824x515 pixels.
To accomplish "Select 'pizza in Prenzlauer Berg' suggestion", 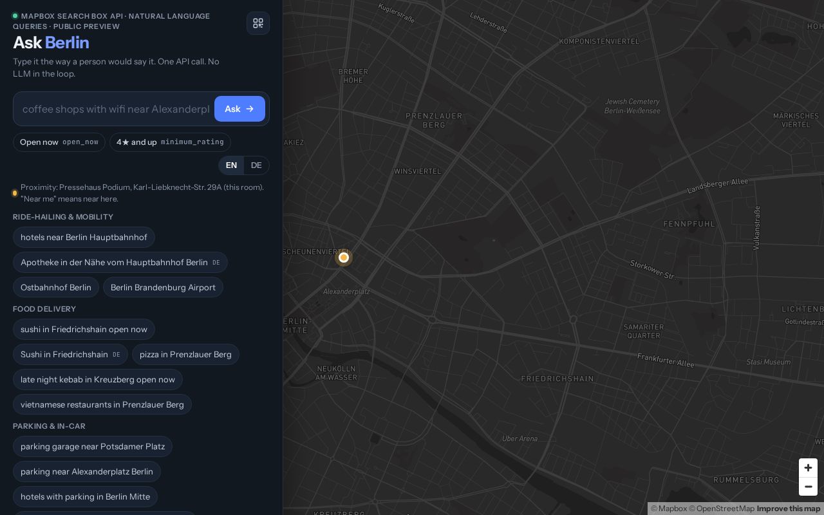I will (185, 354).
